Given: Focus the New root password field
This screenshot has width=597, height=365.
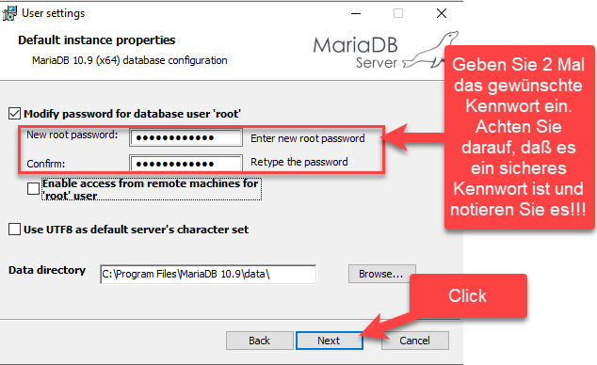Looking at the screenshot, I should 186,137.
